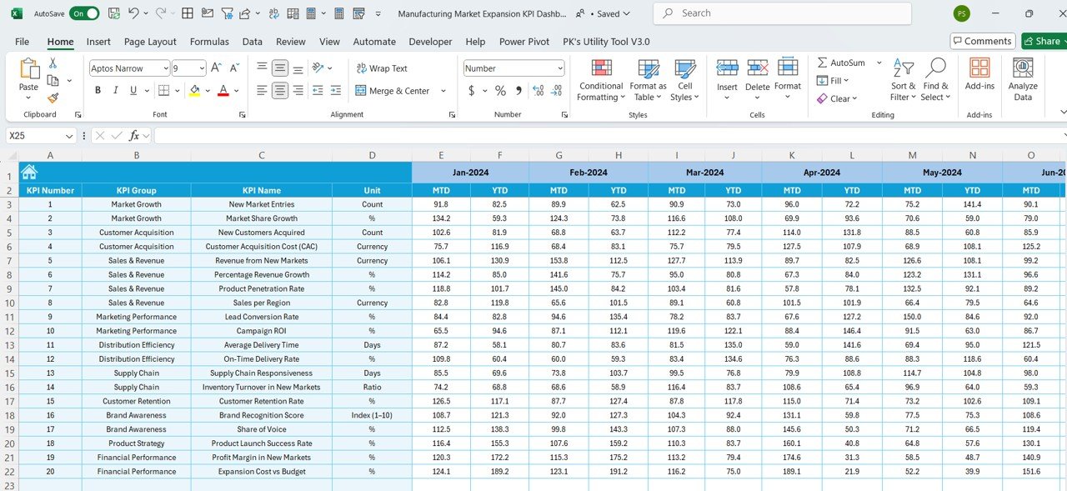The image size is (1067, 491).
Task: Open PK's Utility Tool V3.0 tab
Action: point(606,42)
